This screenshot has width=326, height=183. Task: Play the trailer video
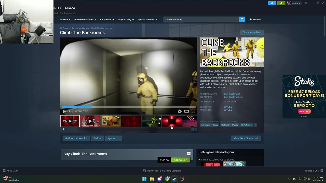tap(64, 111)
